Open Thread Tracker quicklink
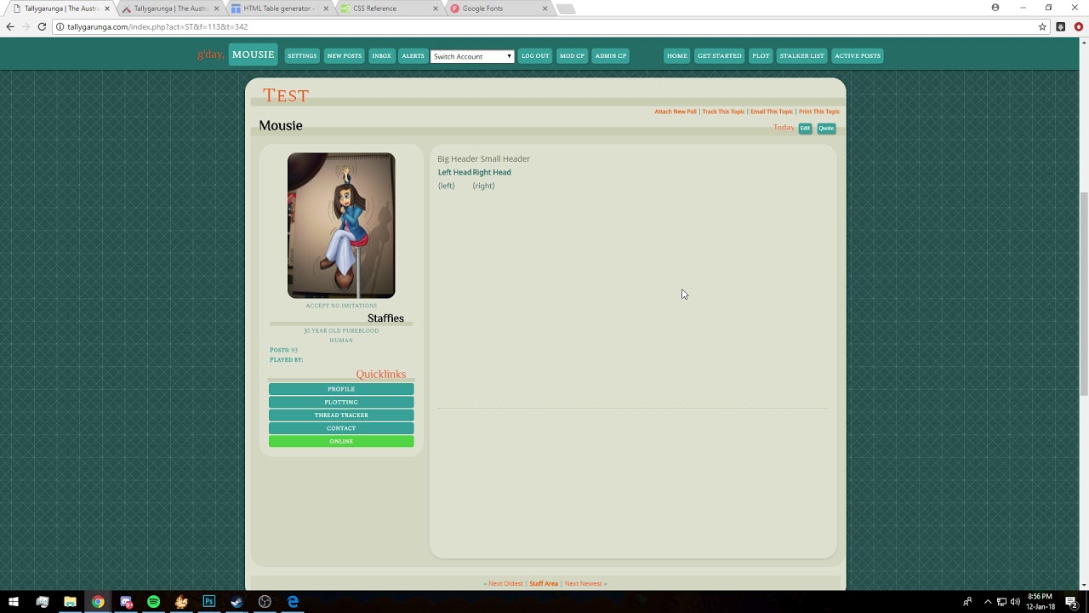 341,415
